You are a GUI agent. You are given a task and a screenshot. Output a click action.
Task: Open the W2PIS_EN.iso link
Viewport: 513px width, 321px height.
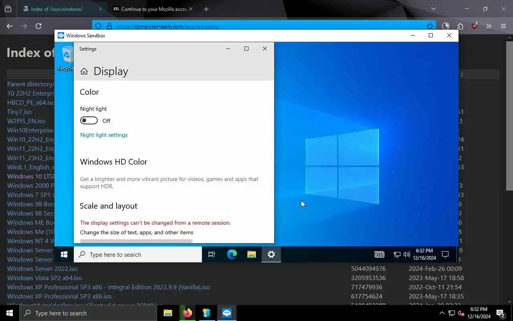tap(26, 121)
